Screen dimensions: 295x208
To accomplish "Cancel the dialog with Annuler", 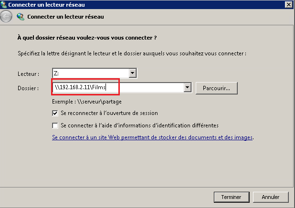I will (271, 197).
